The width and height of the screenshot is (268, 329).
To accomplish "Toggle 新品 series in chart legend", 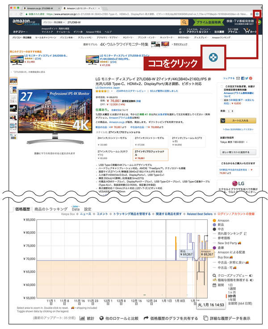I will click(218, 225).
